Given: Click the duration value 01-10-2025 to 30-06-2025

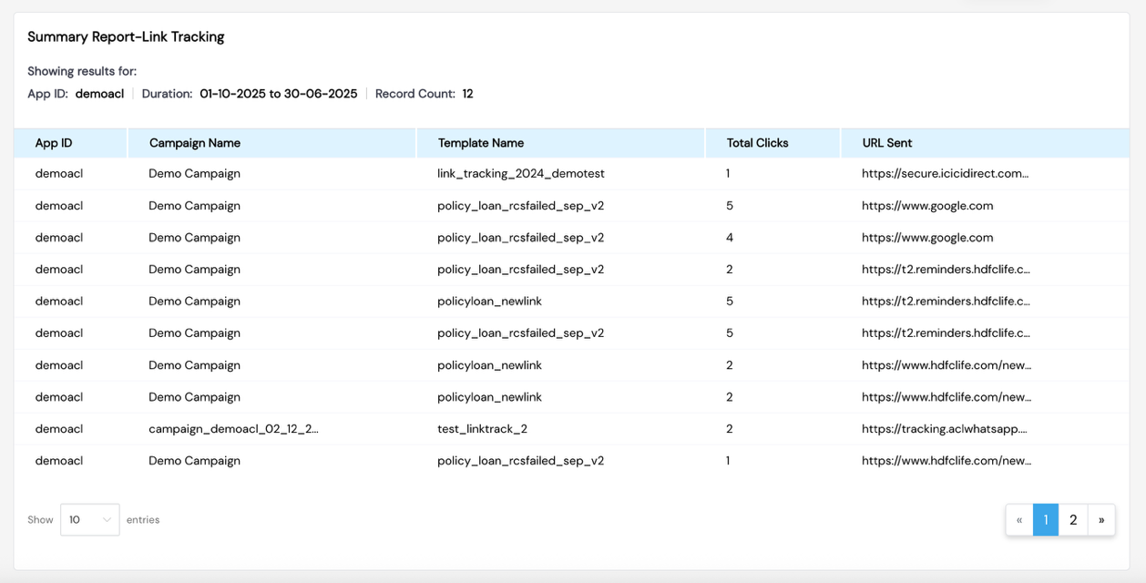Looking at the screenshot, I should [279, 94].
